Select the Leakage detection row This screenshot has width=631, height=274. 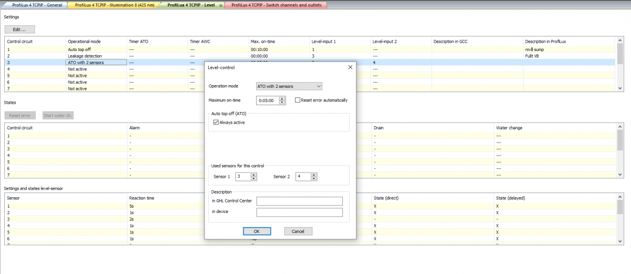(310, 56)
